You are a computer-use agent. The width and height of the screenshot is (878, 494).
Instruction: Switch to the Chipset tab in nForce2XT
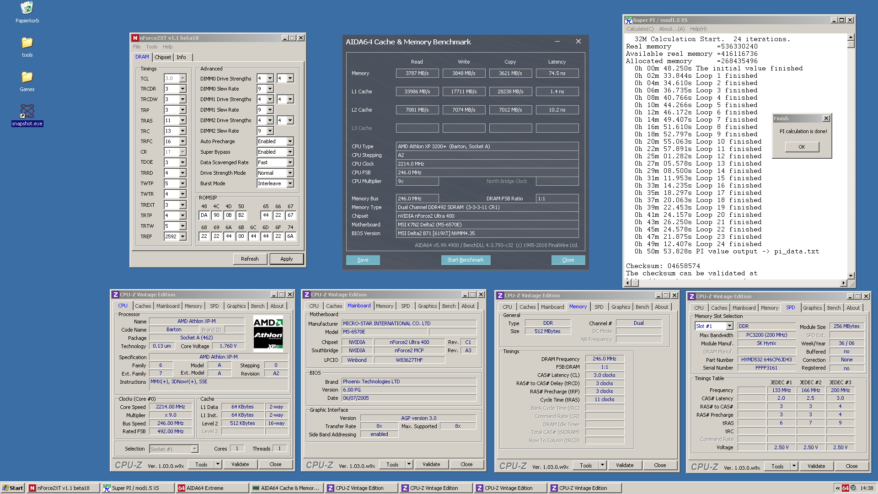coord(163,57)
